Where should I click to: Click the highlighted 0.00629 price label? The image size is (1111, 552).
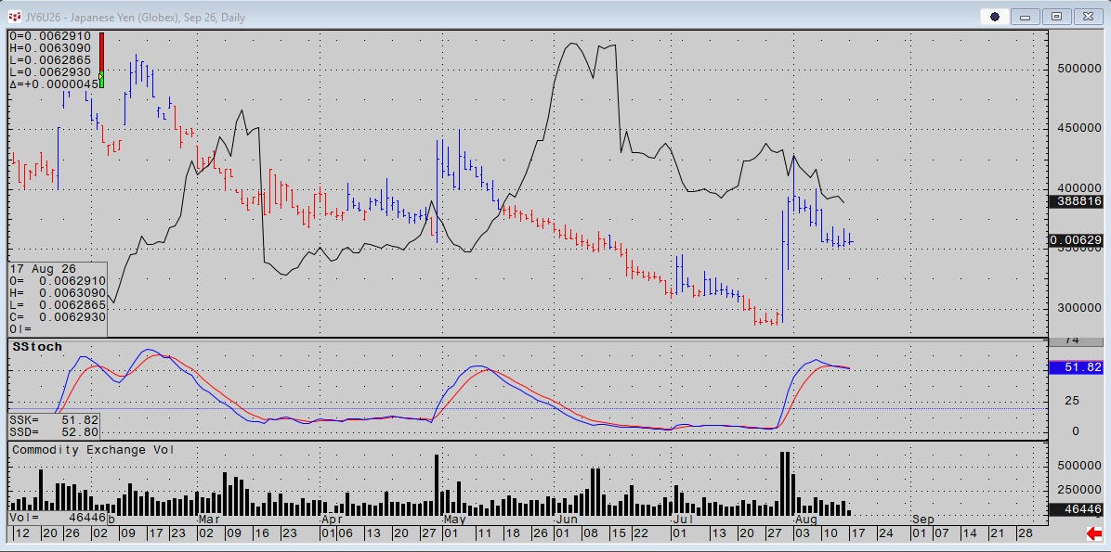(x=1076, y=240)
